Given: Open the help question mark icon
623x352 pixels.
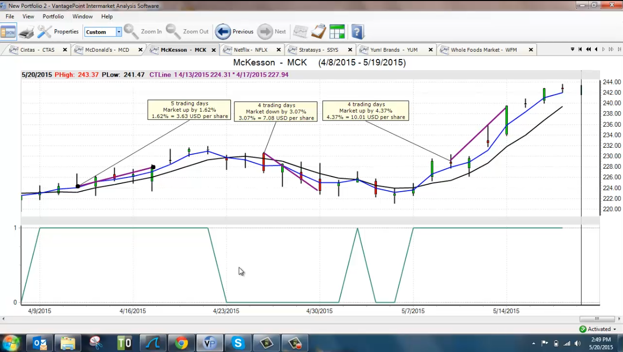Looking at the screenshot, I should (358, 32).
